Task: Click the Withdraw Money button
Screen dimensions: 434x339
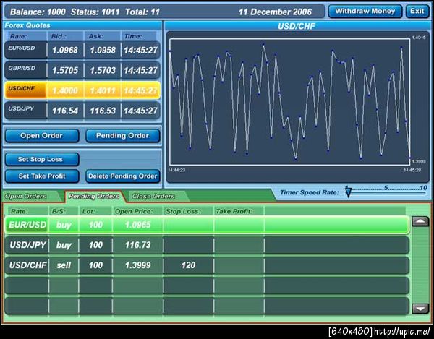Action: point(365,12)
